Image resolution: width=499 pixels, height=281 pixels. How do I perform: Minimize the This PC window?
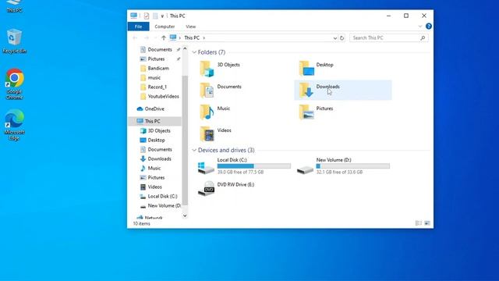pyautogui.click(x=388, y=16)
